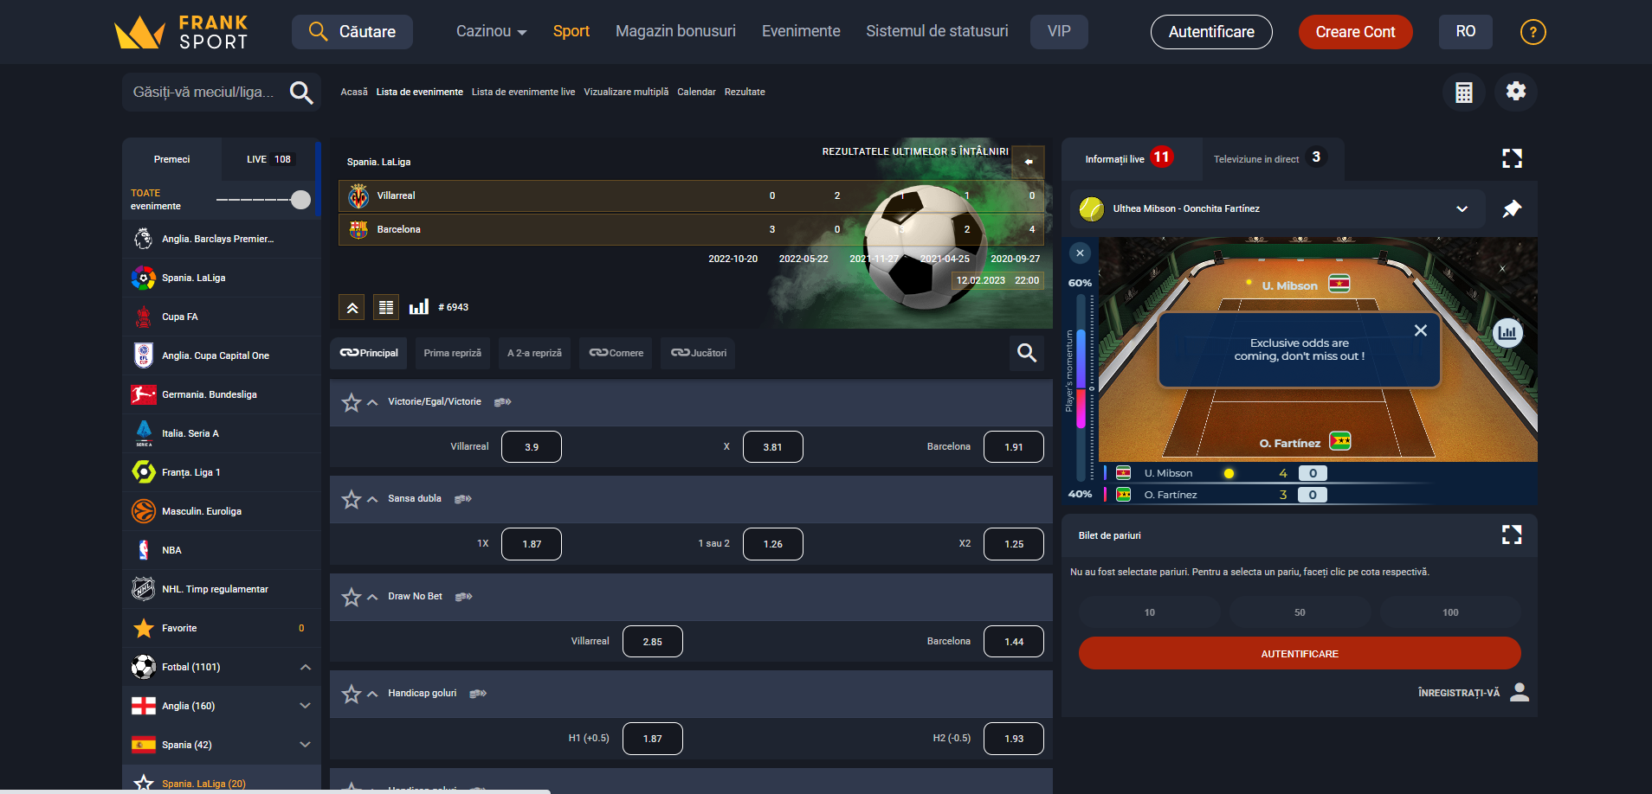1652x794 pixels.
Task: Open the settings gear icon
Action: coord(1516,92)
